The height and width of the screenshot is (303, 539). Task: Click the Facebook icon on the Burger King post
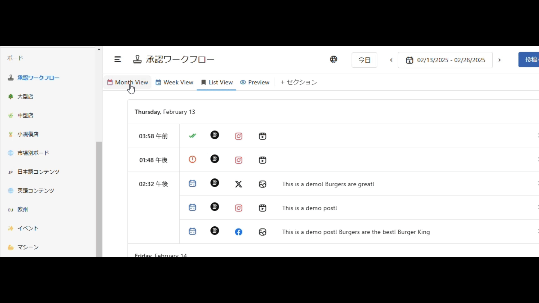[239, 232]
